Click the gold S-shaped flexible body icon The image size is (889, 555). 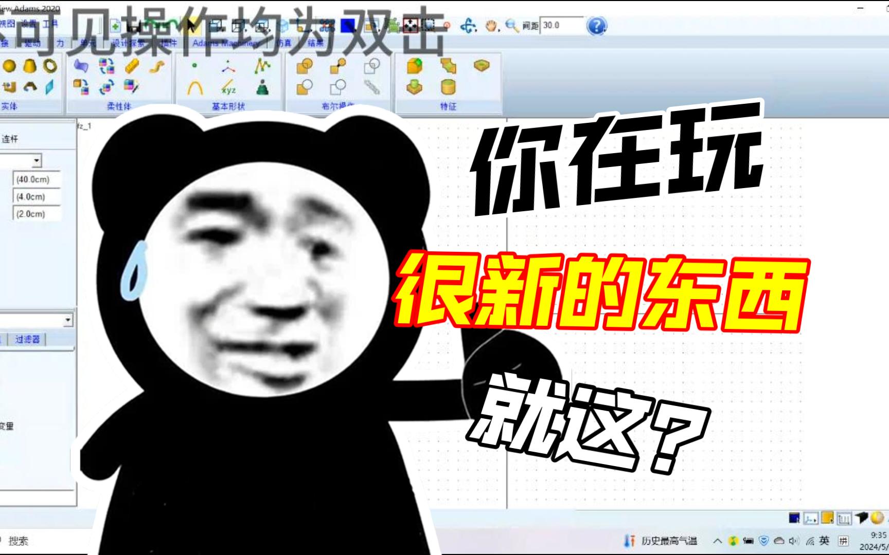pos(158,66)
